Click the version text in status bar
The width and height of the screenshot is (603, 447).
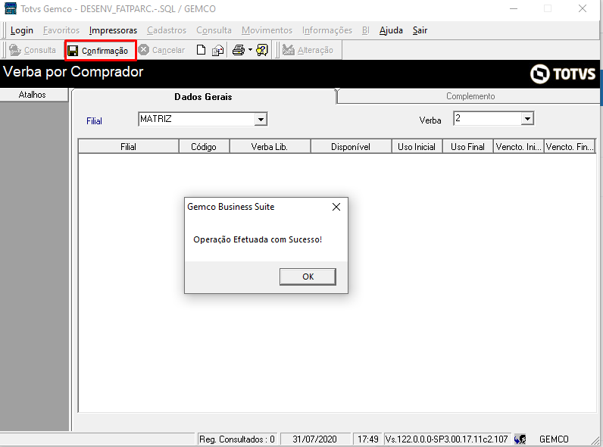[x=446, y=439]
